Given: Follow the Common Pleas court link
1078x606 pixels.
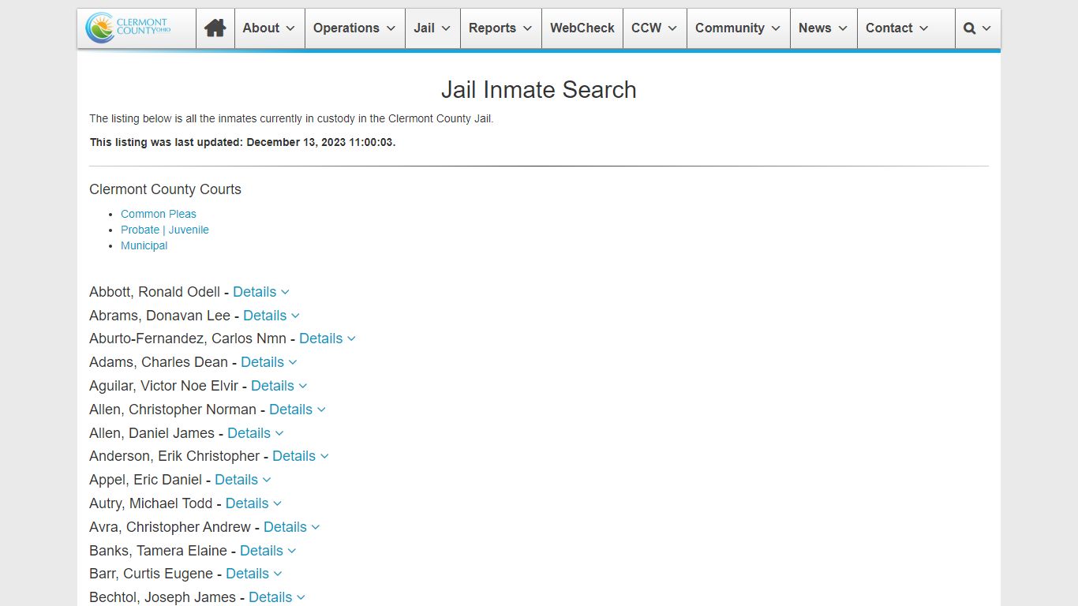Looking at the screenshot, I should pos(159,214).
